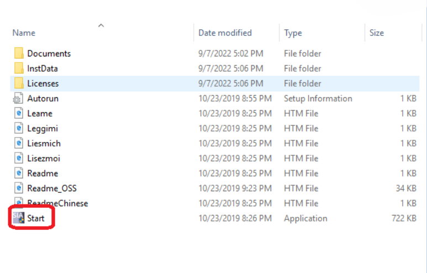The width and height of the screenshot is (427, 273).
Task: Click the Leggimi HTM file icon
Action: pyautogui.click(x=18, y=128)
